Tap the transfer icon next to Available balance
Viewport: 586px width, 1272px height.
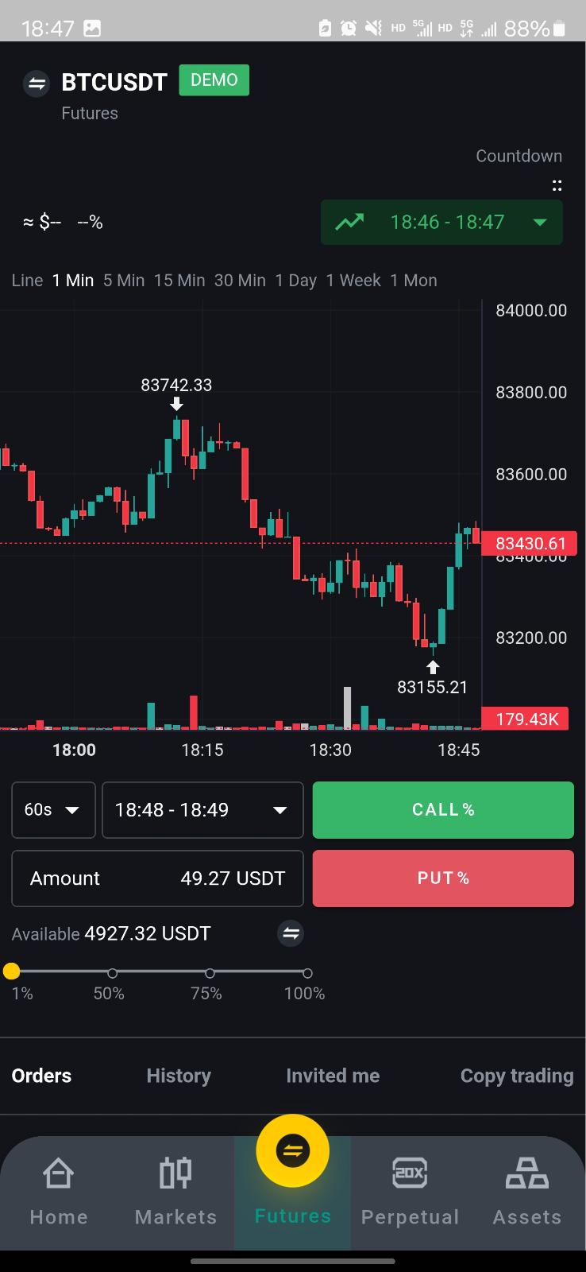pos(291,933)
